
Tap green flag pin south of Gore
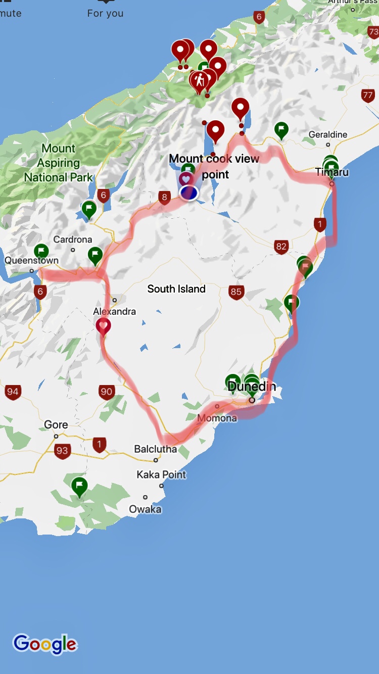tap(79, 487)
